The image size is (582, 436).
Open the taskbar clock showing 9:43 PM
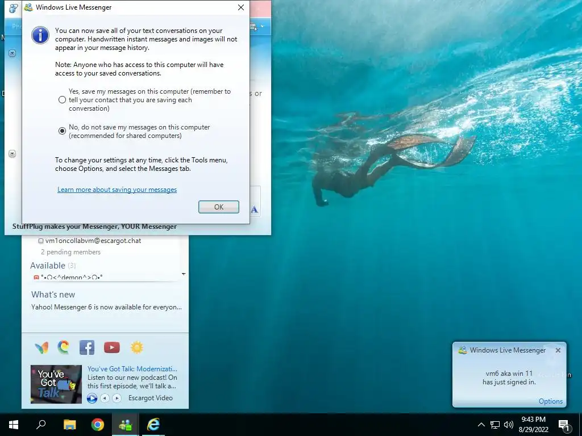click(x=533, y=425)
